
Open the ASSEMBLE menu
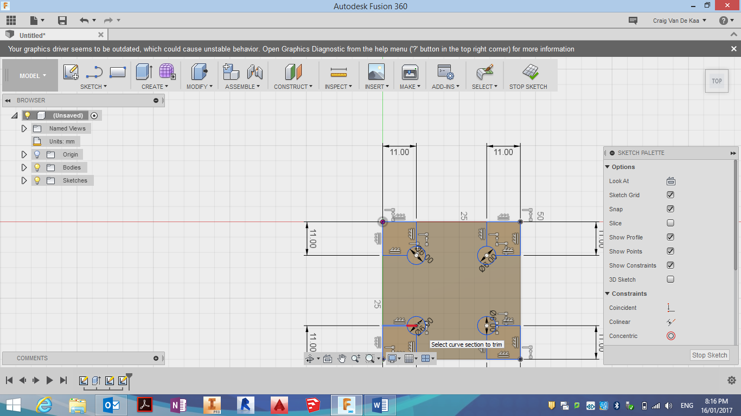pyautogui.click(x=242, y=87)
